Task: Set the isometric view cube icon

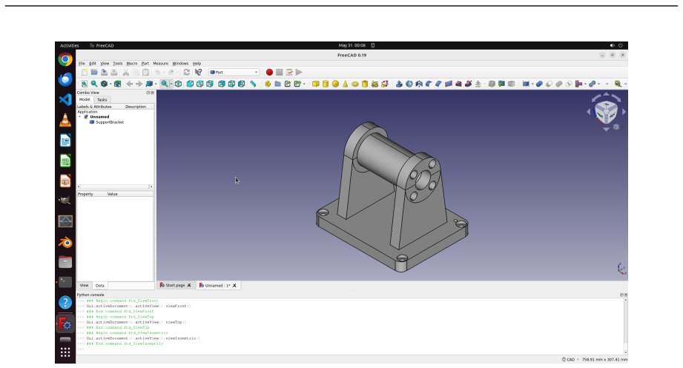Action: (x=178, y=84)
